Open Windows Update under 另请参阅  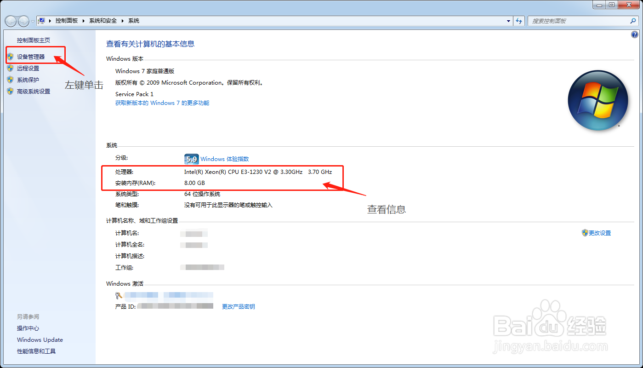[x=40, y=340]
